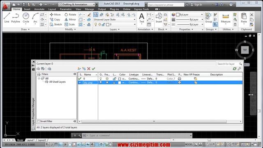The image size is (263, 148).
Task: Enable the Invert filter checkbox
Action: 39,121
